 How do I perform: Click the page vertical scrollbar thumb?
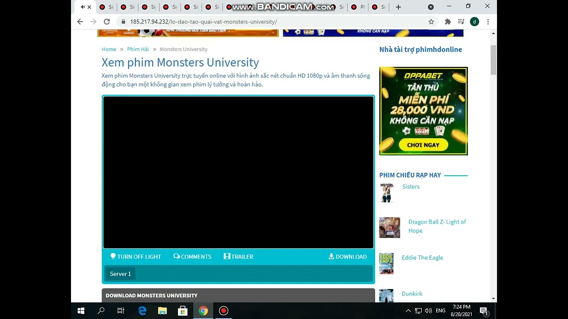[493, 60]
